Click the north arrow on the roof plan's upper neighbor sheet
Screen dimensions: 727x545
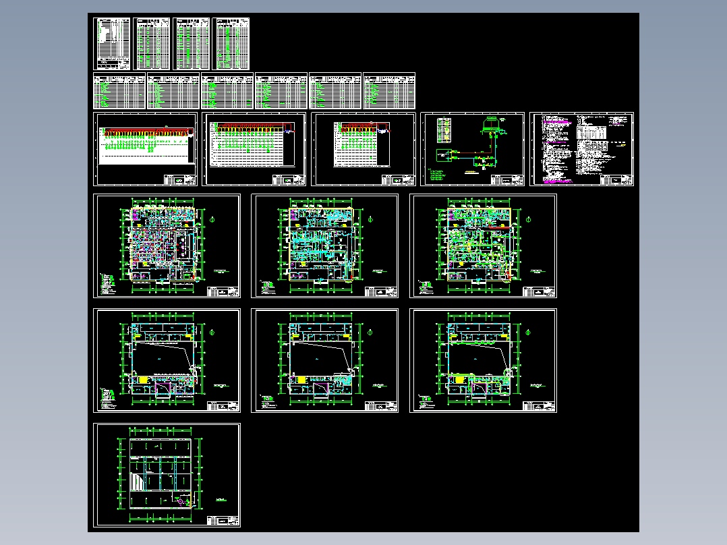click(x=212, y=332)
